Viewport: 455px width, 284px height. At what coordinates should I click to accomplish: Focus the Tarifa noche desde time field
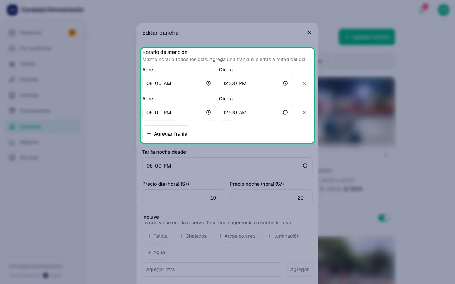tap(227, 166)
